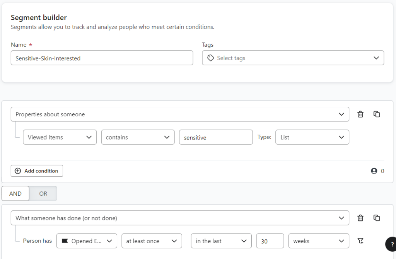
Task: Switch the connector to OR
Action: [43, 193]
